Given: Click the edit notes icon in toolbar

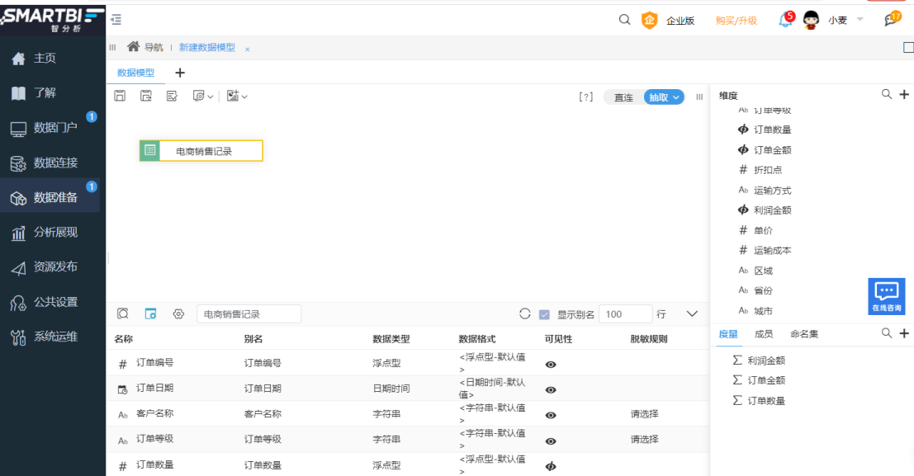Looking at the screenshot, I should [x=172, y=97].
